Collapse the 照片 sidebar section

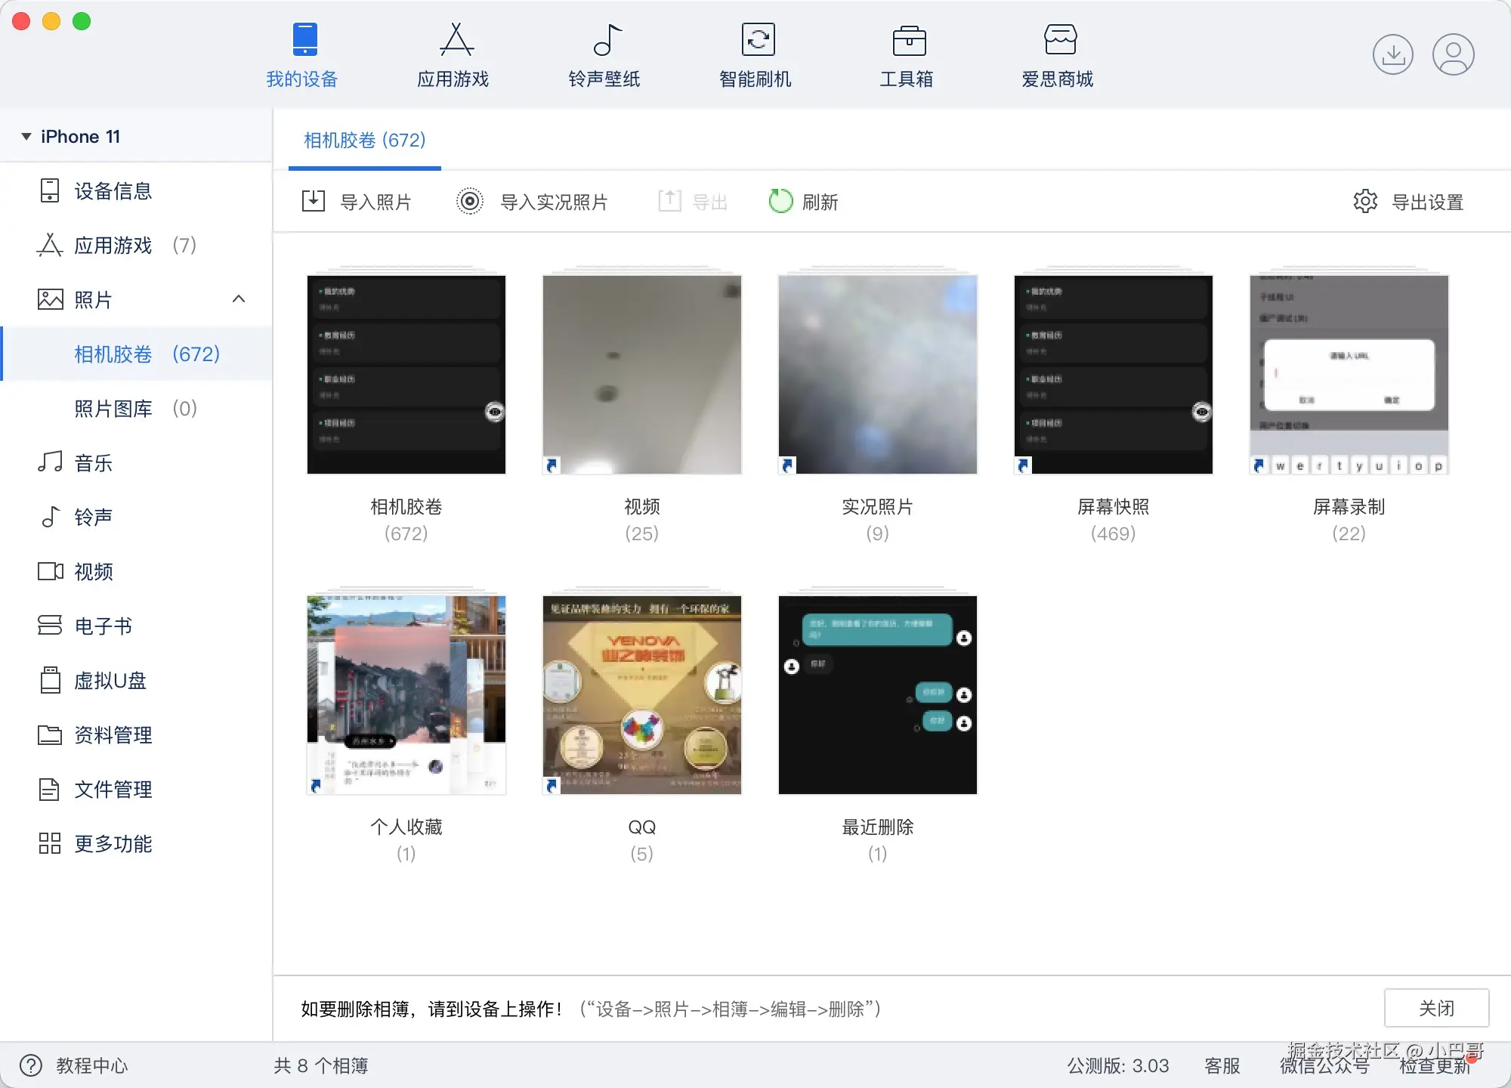coord(239,299)
